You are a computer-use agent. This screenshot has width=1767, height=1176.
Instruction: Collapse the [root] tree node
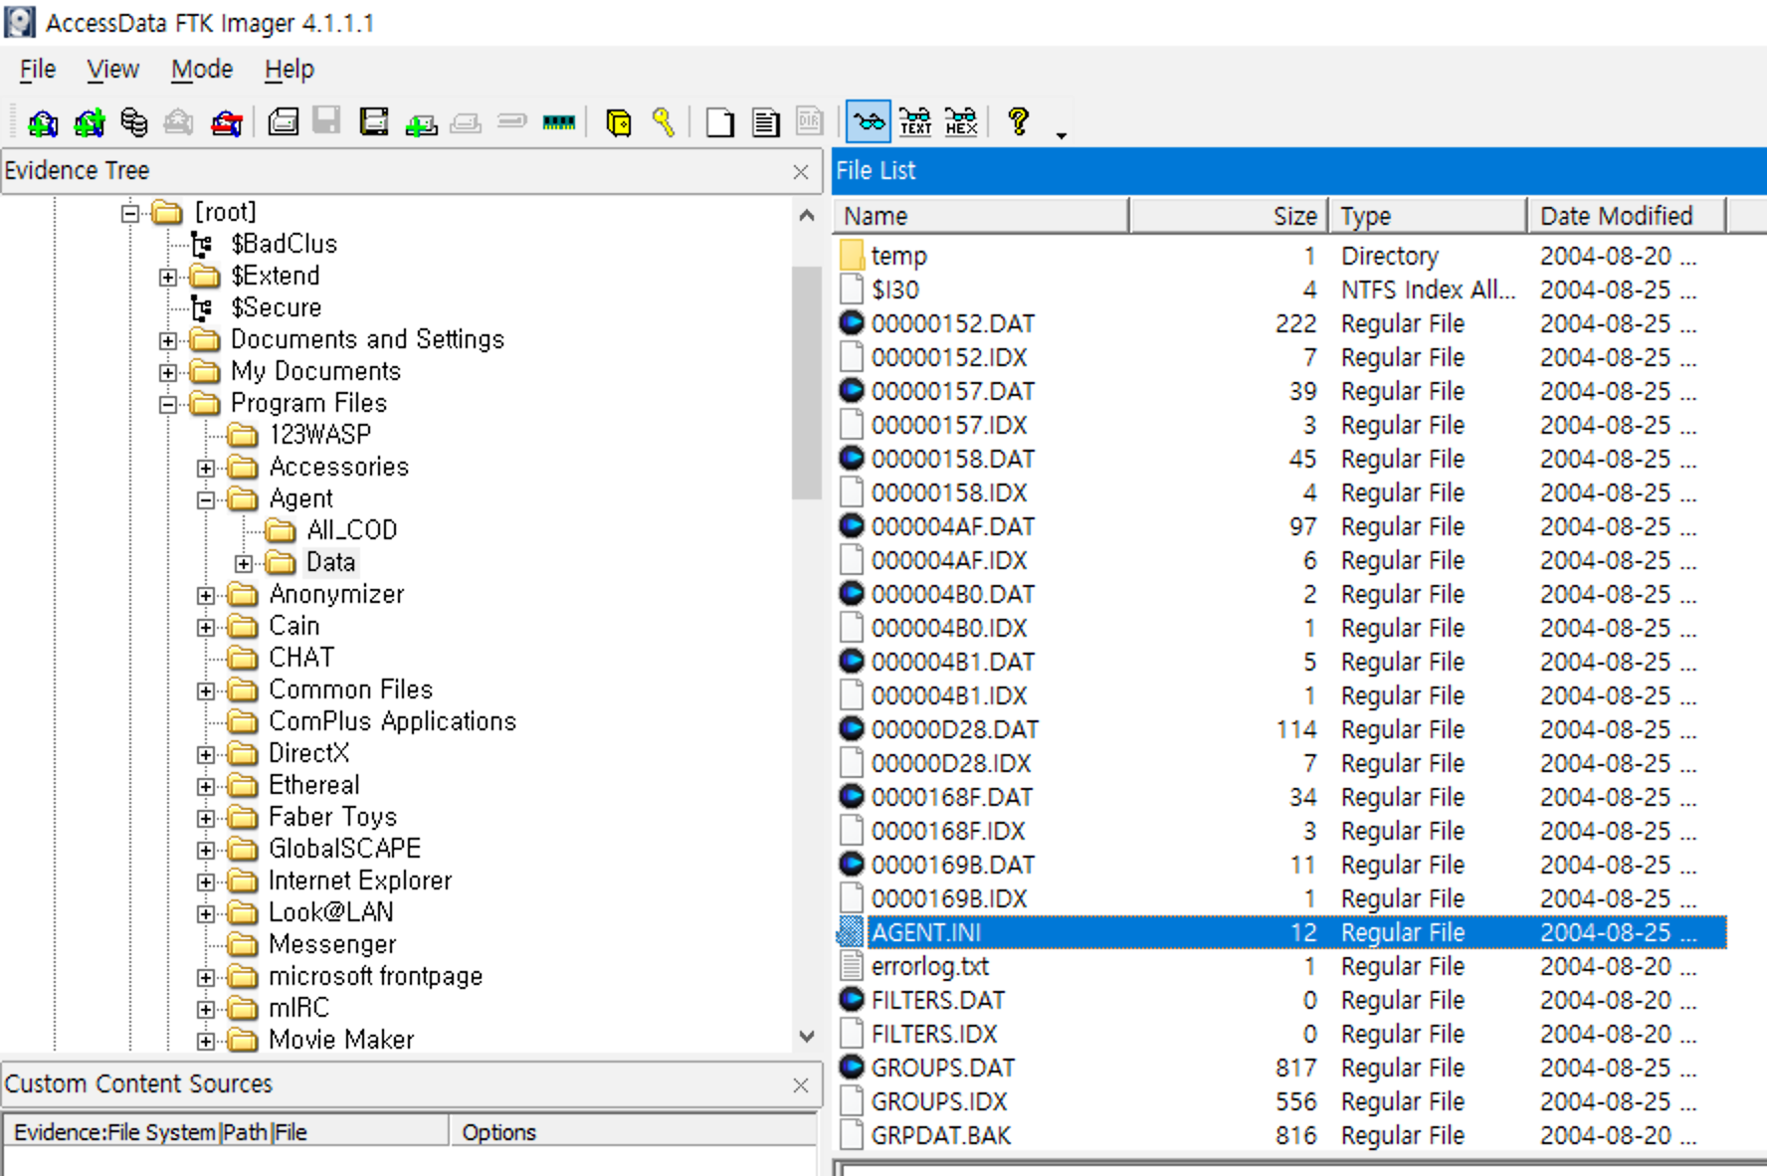click(130, 213)
